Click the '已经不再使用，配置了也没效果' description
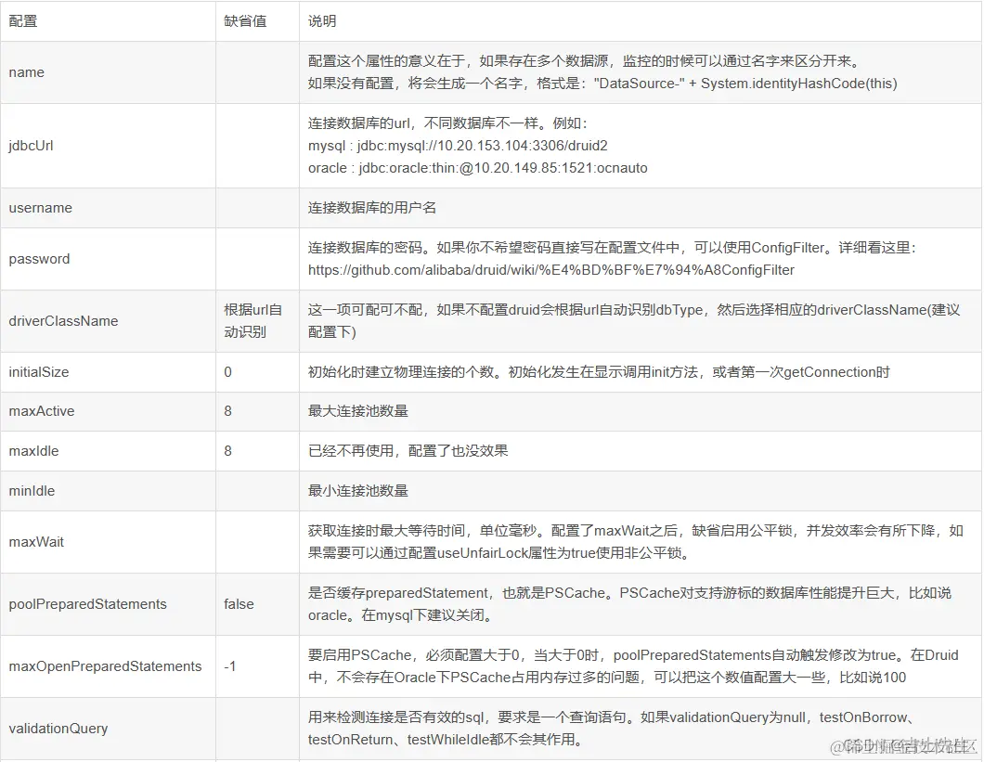Screen dimensions: 984x762 pos(408,451)
